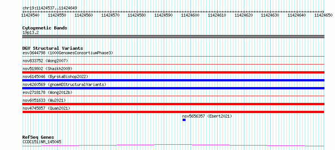Click the blue bar under nsv4260569
Screen dimensions: 335x150
point(173,88)
